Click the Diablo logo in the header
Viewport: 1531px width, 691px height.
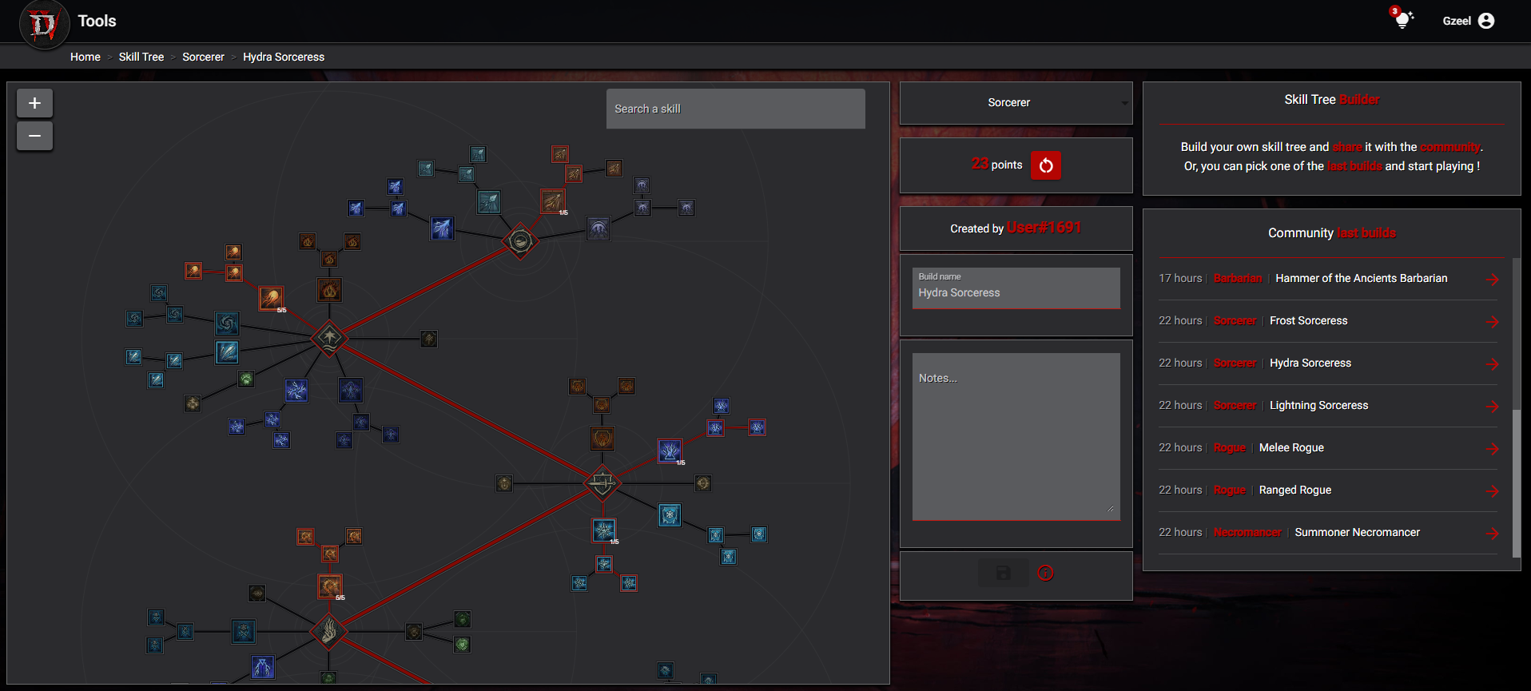click(x=44, y=26)
